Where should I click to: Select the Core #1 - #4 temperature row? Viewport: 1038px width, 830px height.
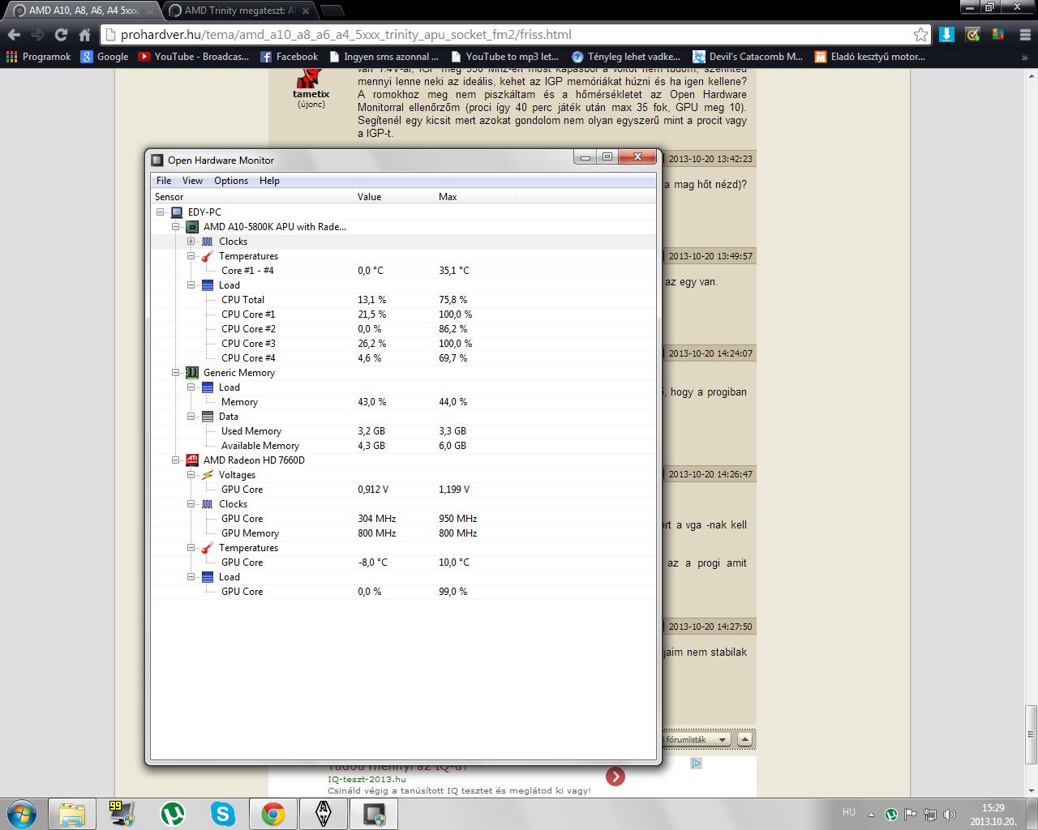point(403,271)
